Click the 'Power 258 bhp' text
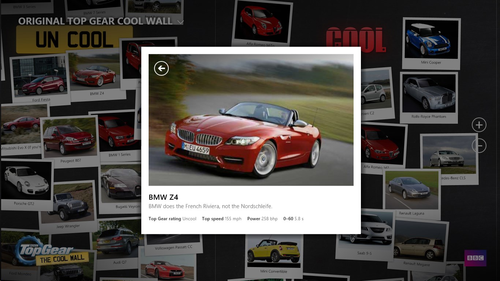Image resolution: width=500 pixels, height=281 pixels. pos(262,219)
